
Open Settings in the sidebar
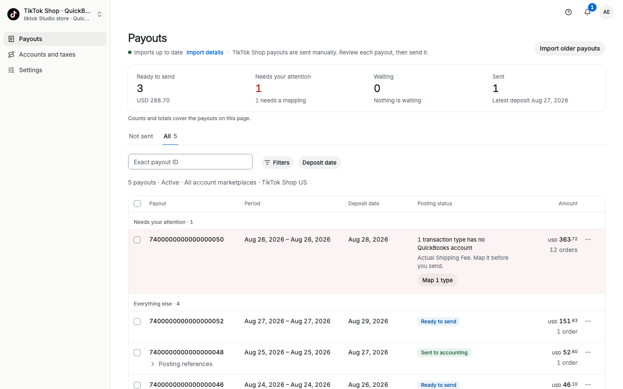(55, 70)
